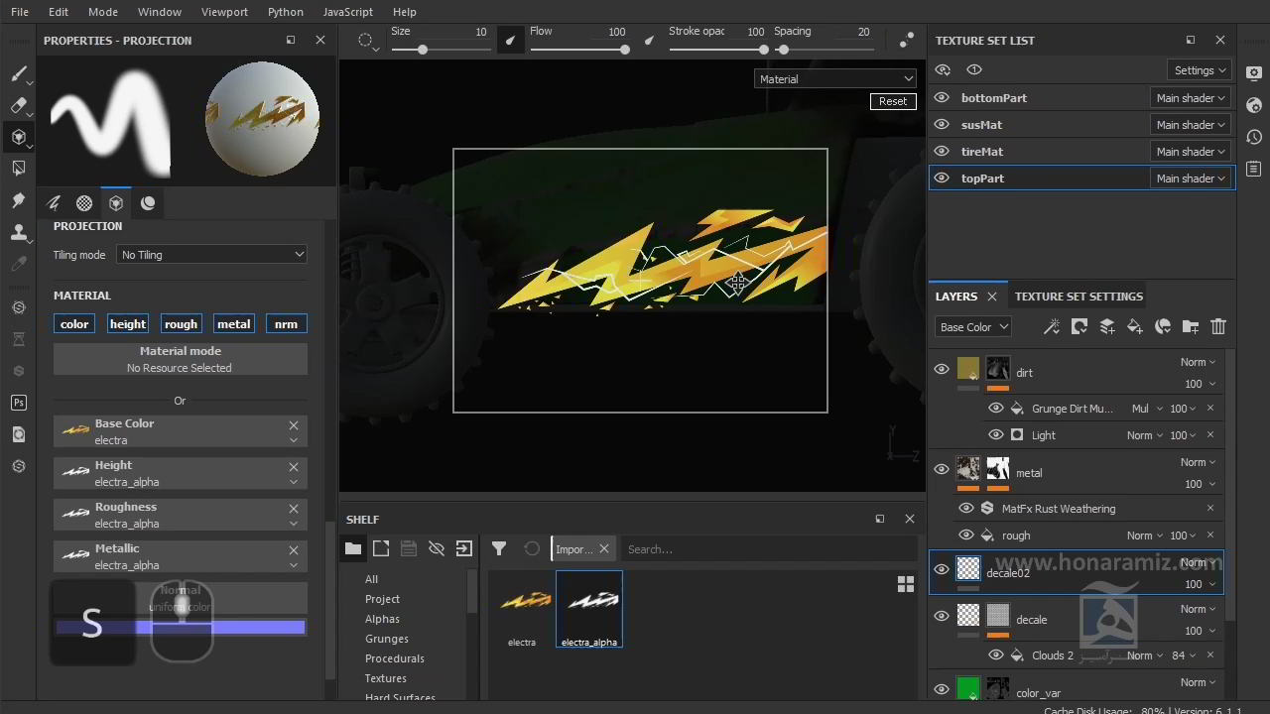The width and height of the screenshot is (1270, 714).
Task: Open the Alpha properties tab icon
Action: click(x=84, y=203)
